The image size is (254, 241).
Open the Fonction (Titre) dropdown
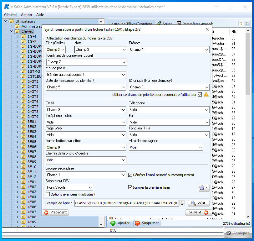click(169, 135)
